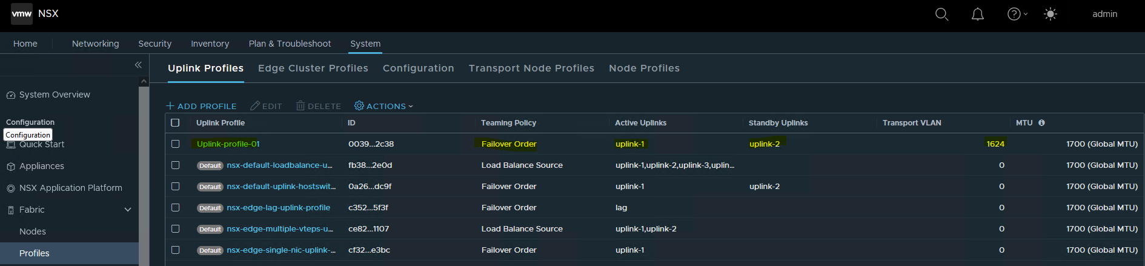The image size is (1145, 266).
Task: Open Nodes under Fabric
Action: [x=33, y=231]
